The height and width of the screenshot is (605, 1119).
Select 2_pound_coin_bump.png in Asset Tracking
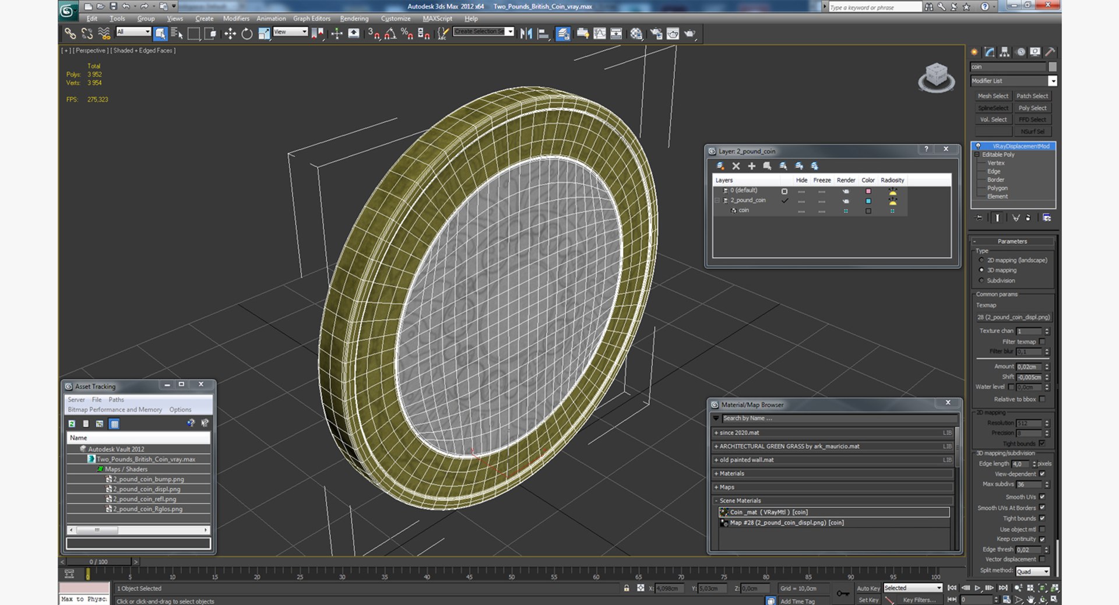pyautogui.click(x=148, y=479)
